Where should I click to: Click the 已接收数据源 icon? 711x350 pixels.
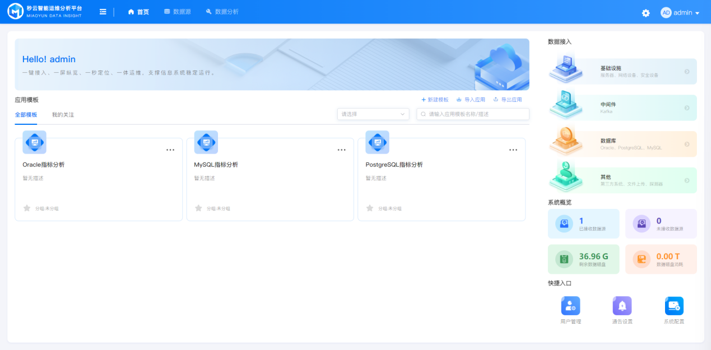click(564, 223)
